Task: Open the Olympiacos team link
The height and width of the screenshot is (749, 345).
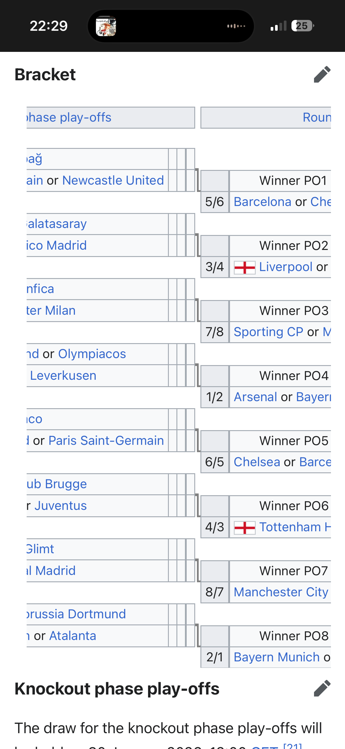Action: [92, 354]
